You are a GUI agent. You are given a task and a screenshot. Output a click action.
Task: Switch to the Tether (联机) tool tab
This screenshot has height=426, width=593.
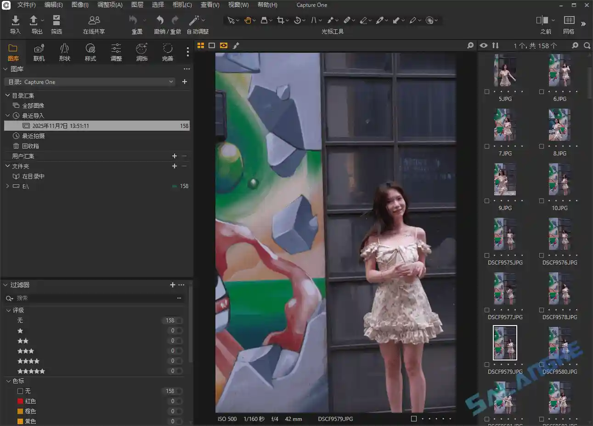tap(39, 51)
